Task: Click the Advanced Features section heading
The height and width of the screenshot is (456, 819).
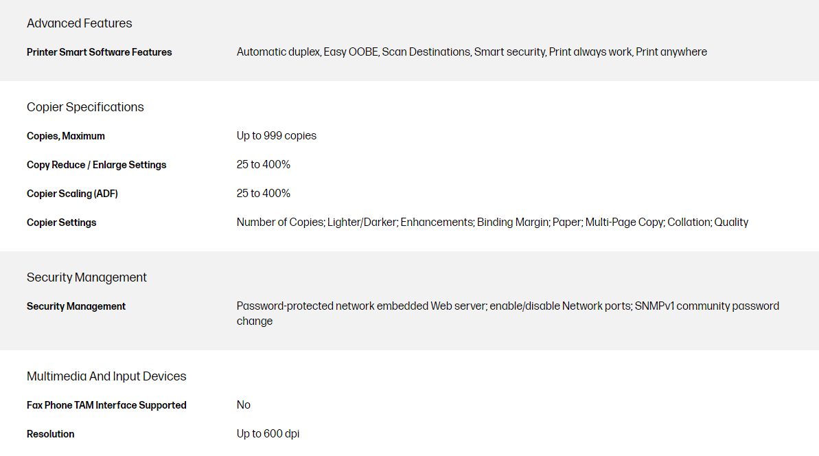Action: pos(79,23)
